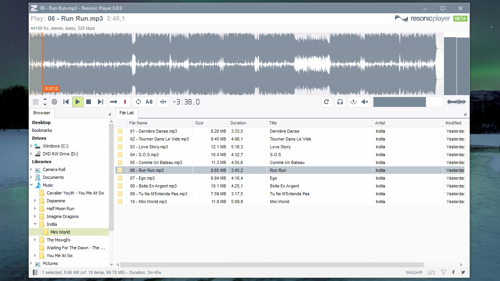Viewport: 500px width, 281px height.
Task: Expand the Windows (C:) drive
Action: 32,146
